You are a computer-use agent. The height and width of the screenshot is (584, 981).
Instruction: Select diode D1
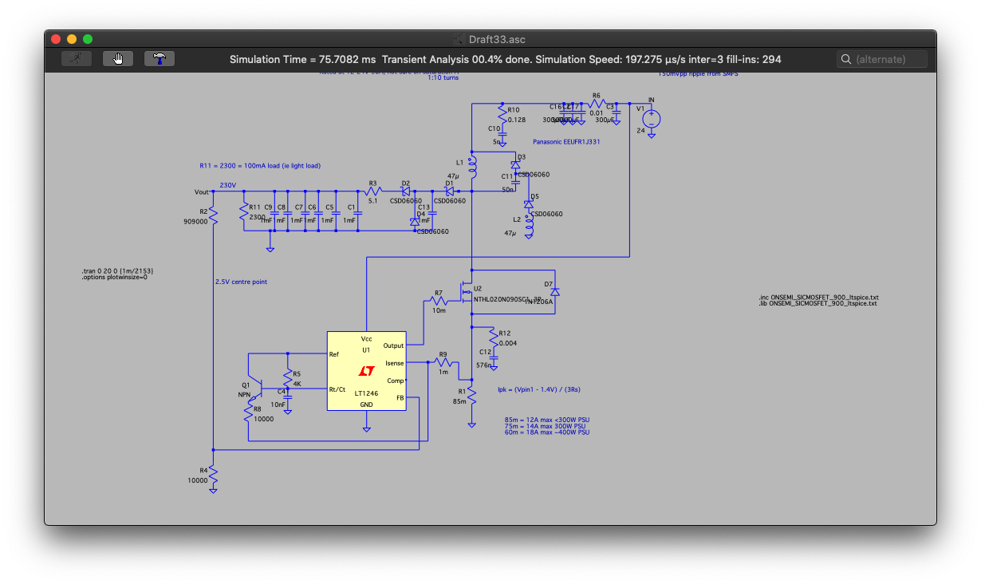coord(449,191)
